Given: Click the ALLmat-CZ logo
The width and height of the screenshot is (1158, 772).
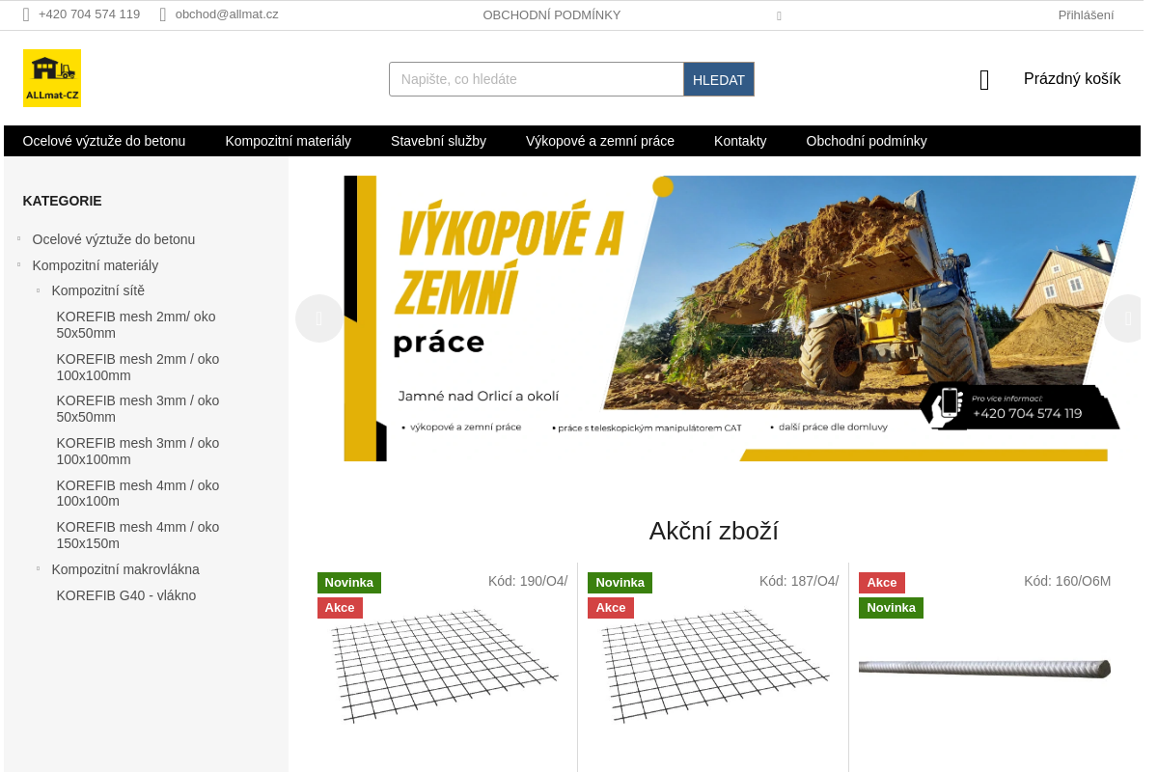Looking at the screenshot, I should [52, 78].
